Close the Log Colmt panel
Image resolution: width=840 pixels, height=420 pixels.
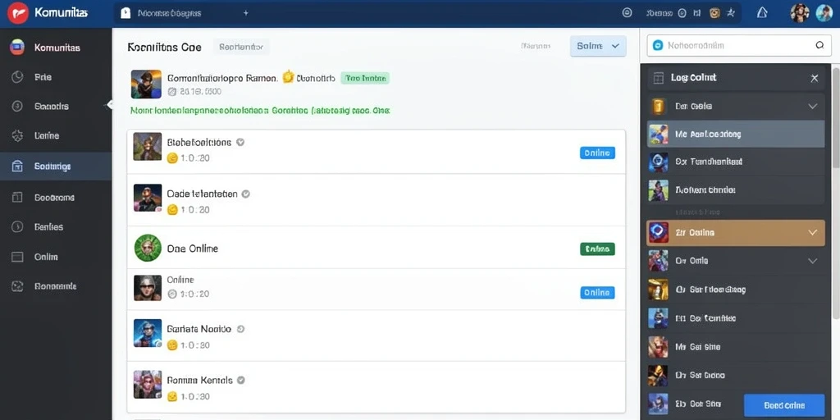click(815, 78)
